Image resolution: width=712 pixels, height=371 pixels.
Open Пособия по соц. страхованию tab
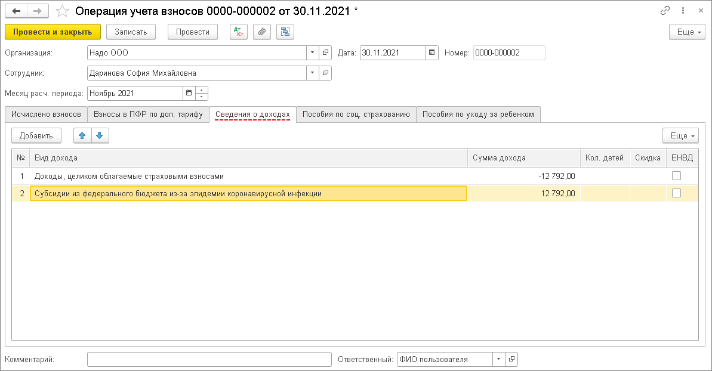[x=356, y=115]
